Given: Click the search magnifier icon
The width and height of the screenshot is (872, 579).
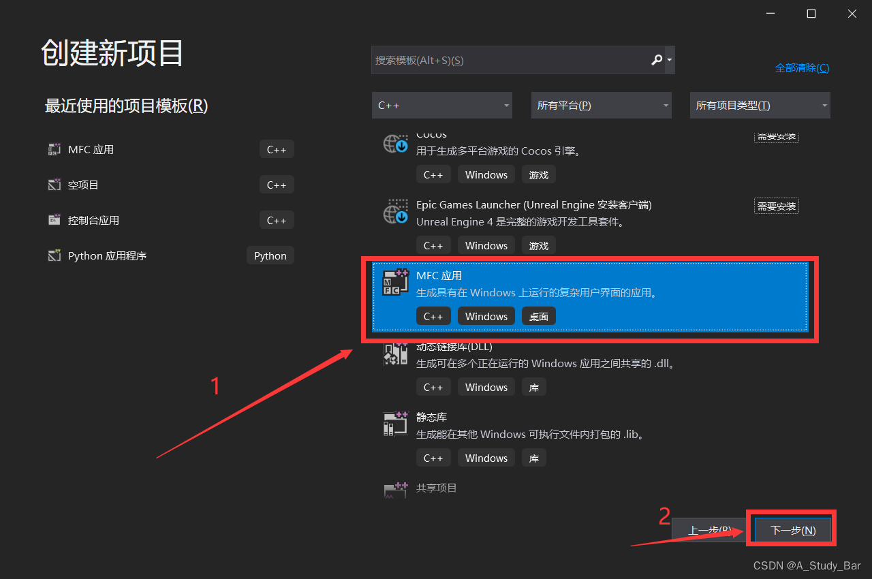Looking at the screenshot, I should coord(657,60).
